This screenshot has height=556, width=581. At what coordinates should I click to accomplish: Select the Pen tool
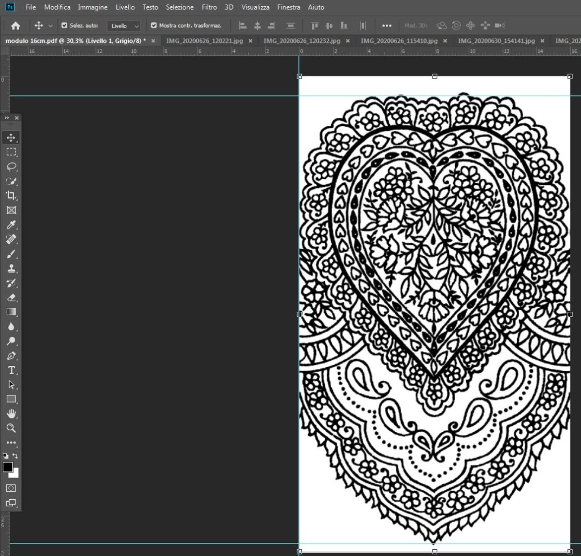coord(11,356)
